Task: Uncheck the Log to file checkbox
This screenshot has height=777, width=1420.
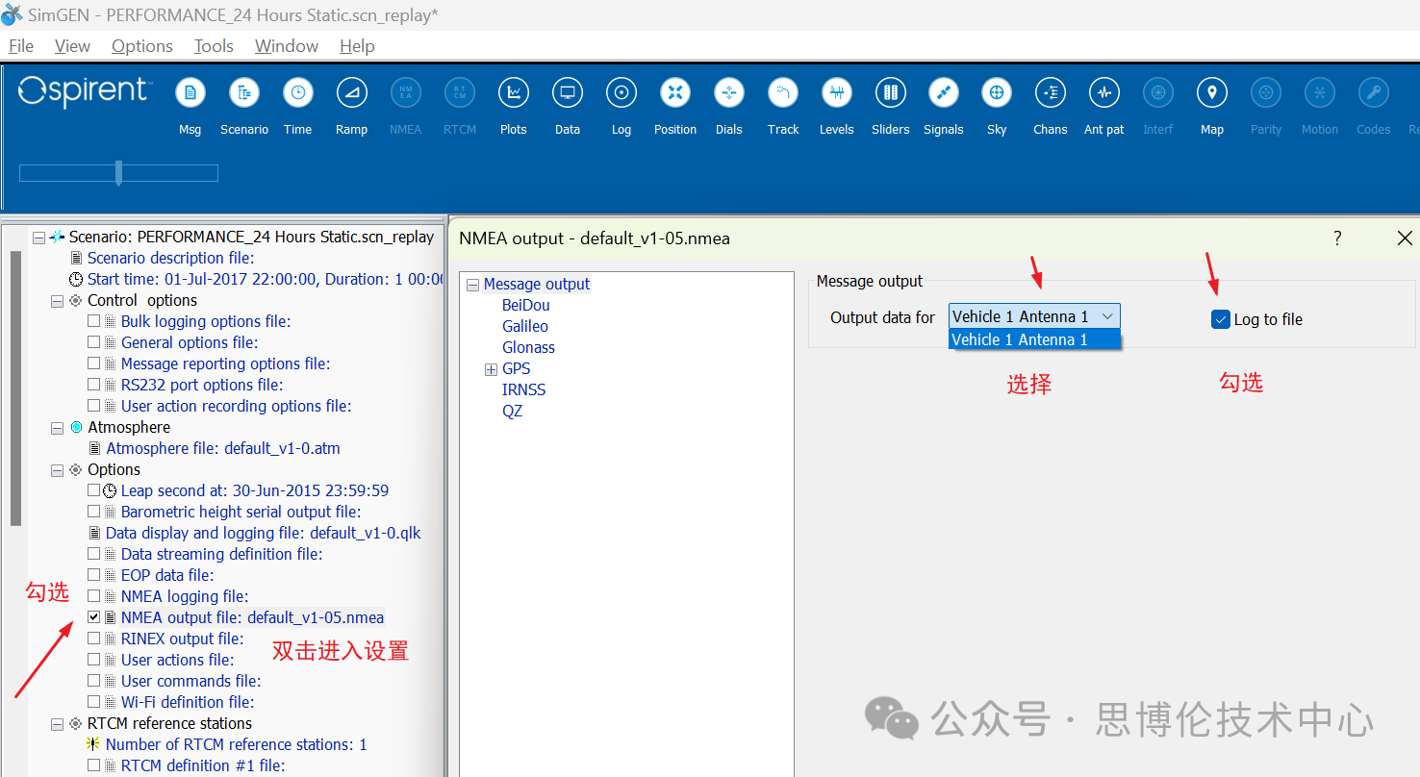Action: point(1221,319)
